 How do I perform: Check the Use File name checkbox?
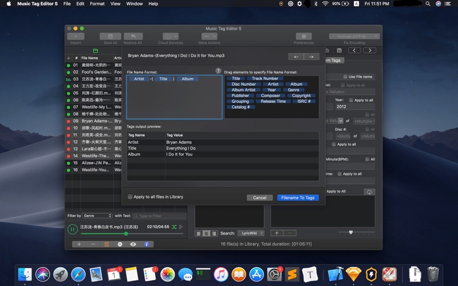pyautogui.click(x=345, y=77)
